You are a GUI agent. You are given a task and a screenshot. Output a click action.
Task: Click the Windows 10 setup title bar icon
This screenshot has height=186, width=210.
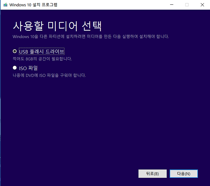[5, 5]
